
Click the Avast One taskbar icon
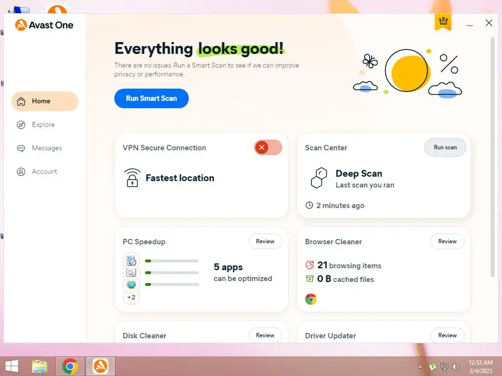[x=100, y=366]
